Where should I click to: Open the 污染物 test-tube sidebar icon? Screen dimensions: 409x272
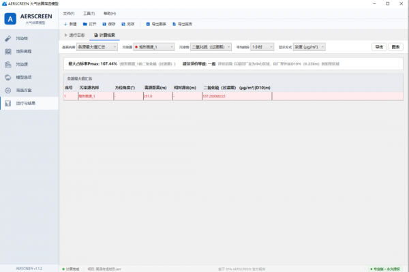point(8,38)
